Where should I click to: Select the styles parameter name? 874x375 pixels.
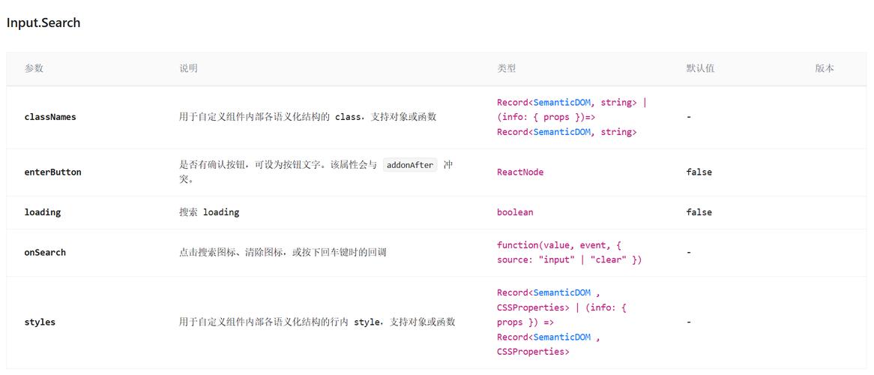[x=40, y=322]
